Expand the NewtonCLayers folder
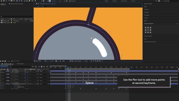This screenshot has width=179, height=101. click(1, 23)
